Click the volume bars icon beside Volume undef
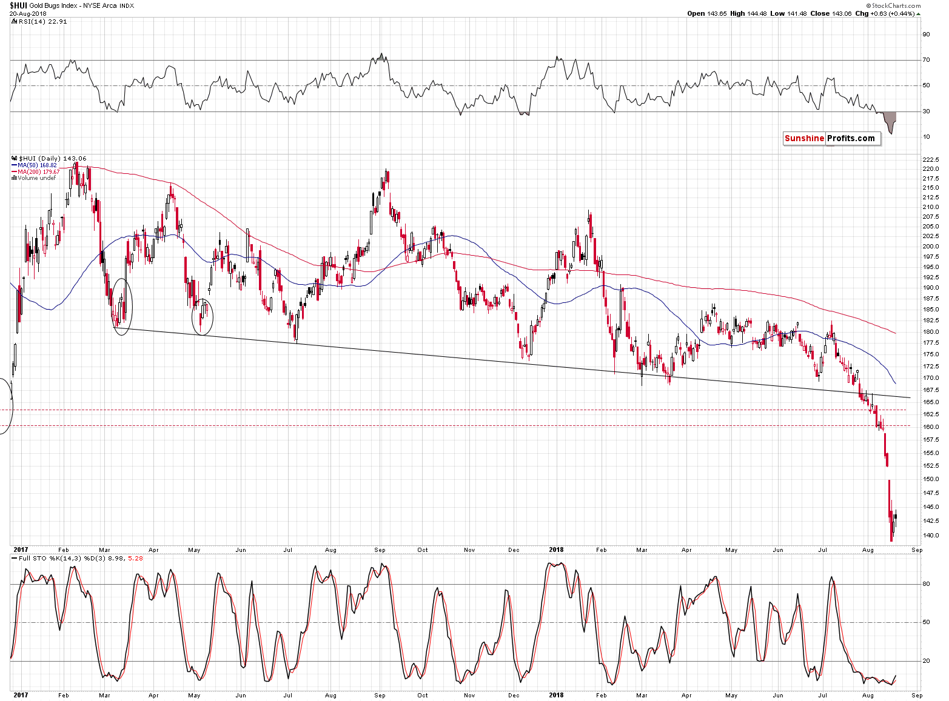Screen dimensions: 949x701 pos(15,178)
